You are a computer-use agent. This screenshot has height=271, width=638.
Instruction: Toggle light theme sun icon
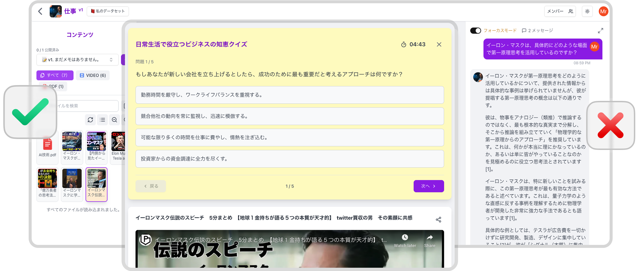pyautogui.click(x=587, y=11)
